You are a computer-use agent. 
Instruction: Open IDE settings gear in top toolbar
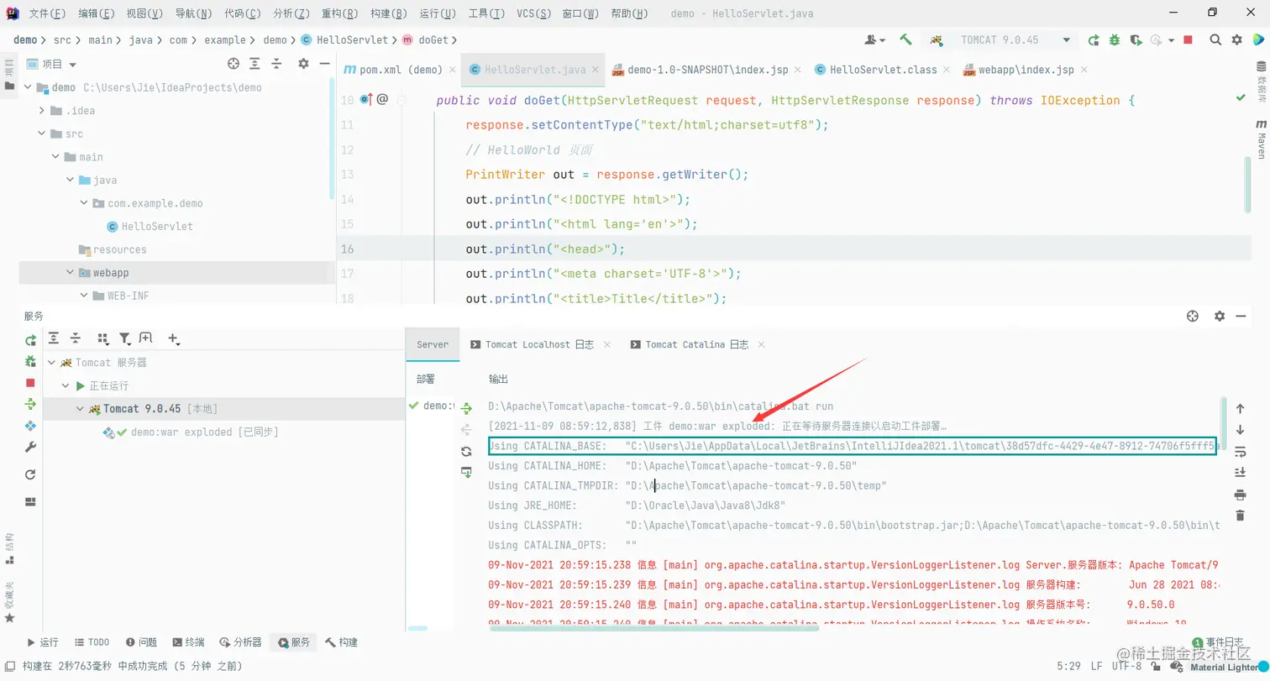coord(1236,39)
